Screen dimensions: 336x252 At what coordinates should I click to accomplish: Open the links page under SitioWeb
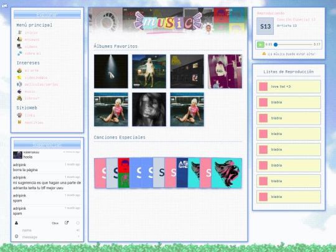tap(30, 115)
